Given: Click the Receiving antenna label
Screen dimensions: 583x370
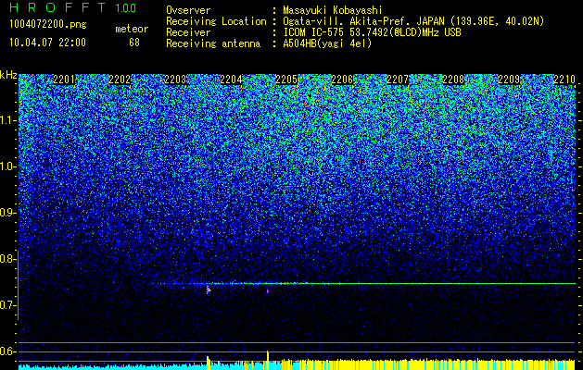Looking at the screenshot, I should point(213,43).
